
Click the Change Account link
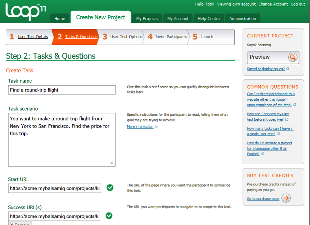pyautogui.click(x=273, y=4)
